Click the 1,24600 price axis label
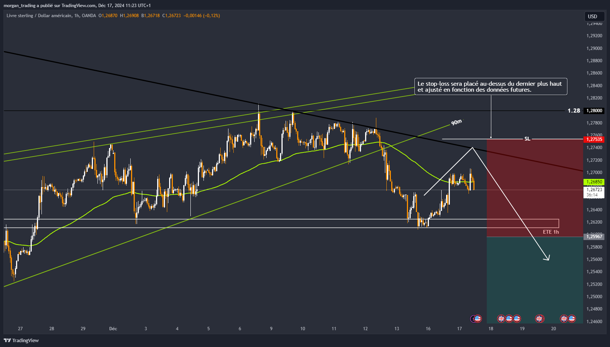 tap(594, 321)
